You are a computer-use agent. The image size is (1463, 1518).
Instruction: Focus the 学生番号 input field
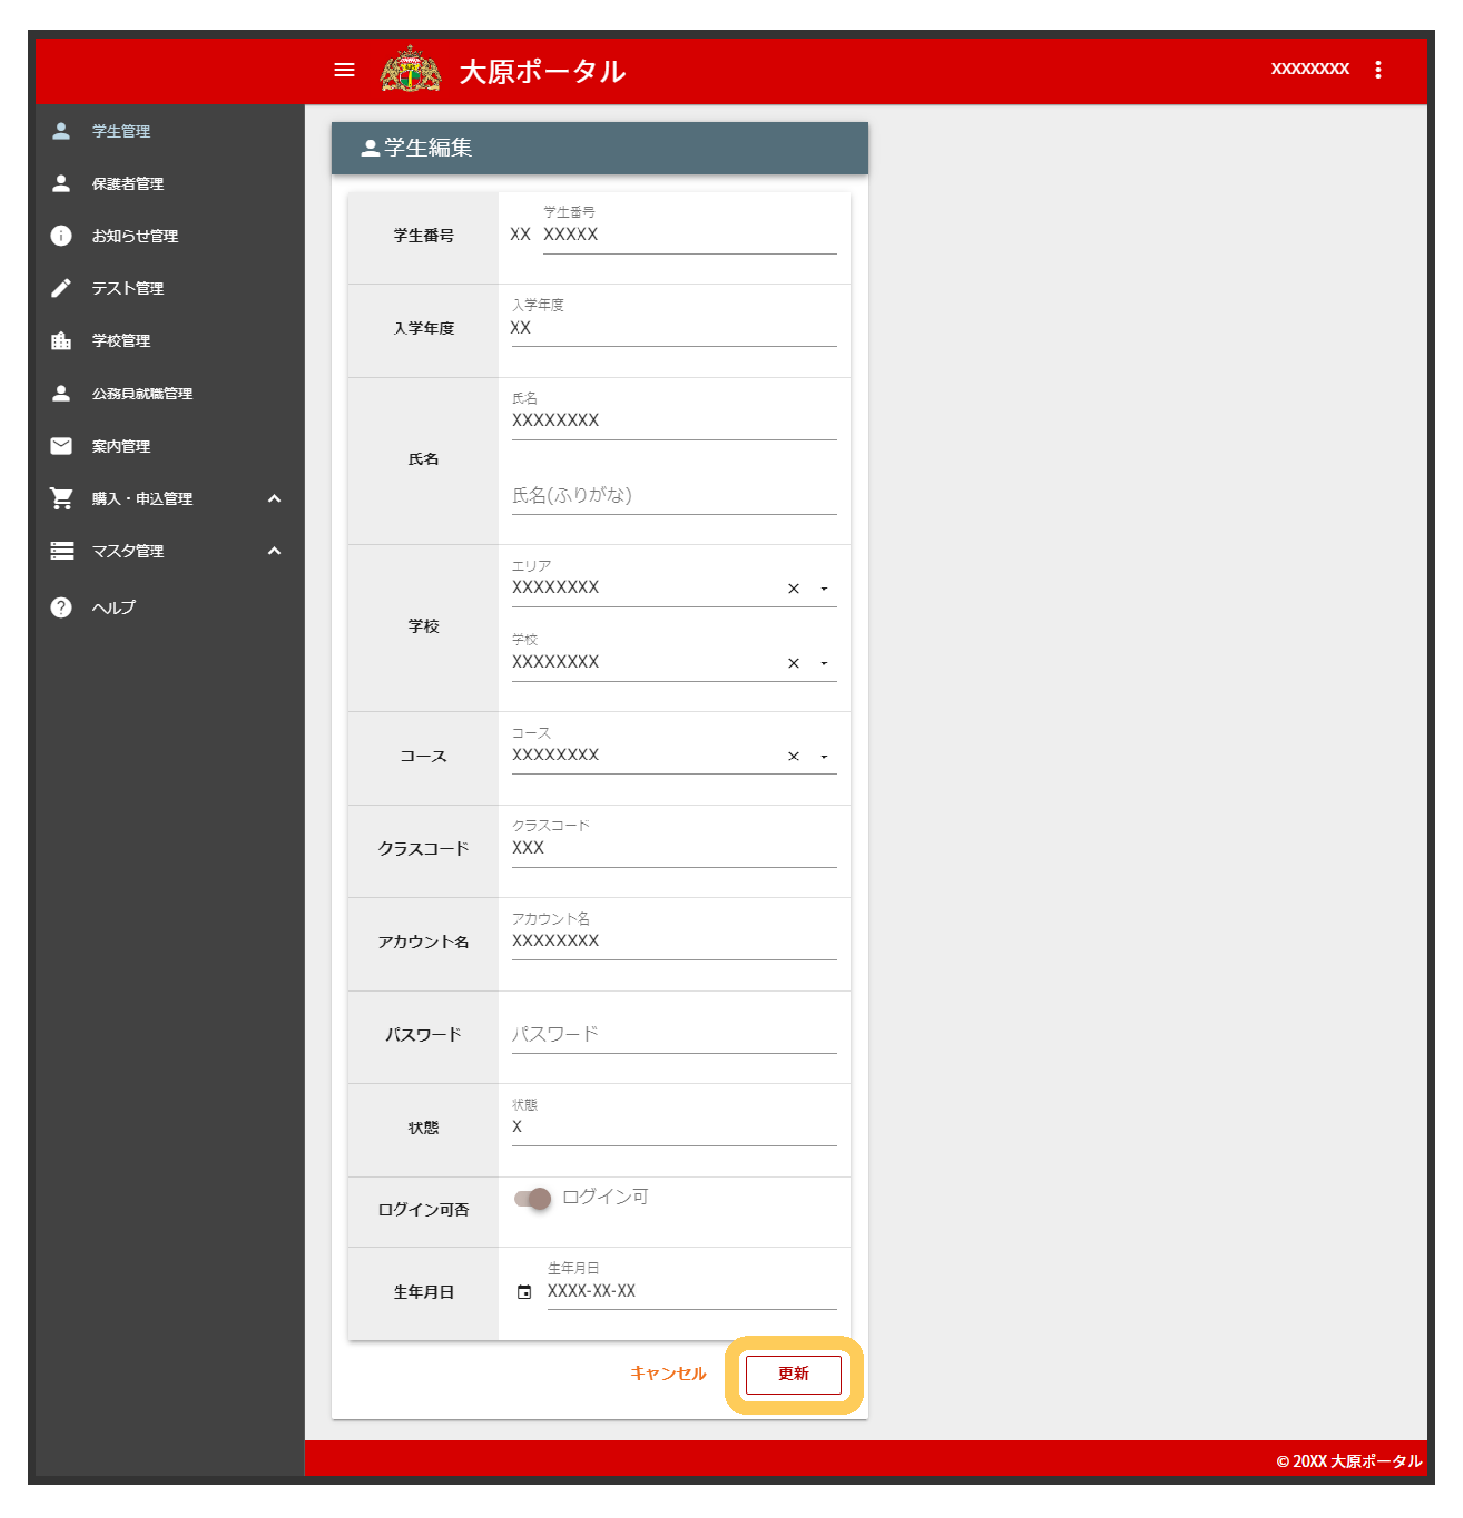(690, 235)
